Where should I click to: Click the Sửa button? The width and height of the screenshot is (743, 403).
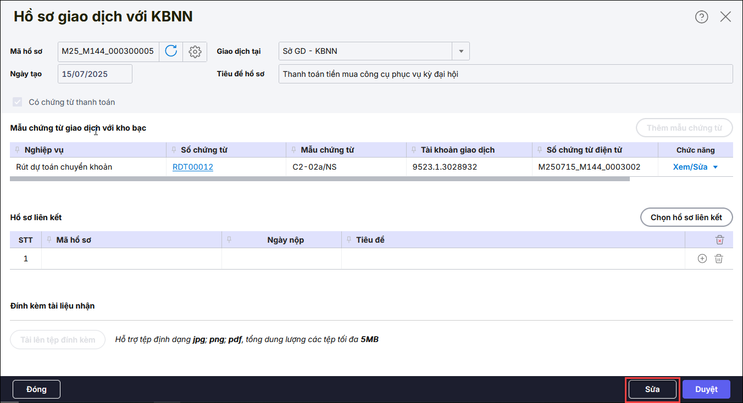click(x=652, y=389)
